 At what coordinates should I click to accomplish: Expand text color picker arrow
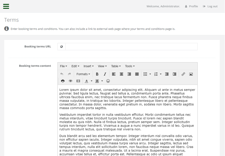click(91, 81)
